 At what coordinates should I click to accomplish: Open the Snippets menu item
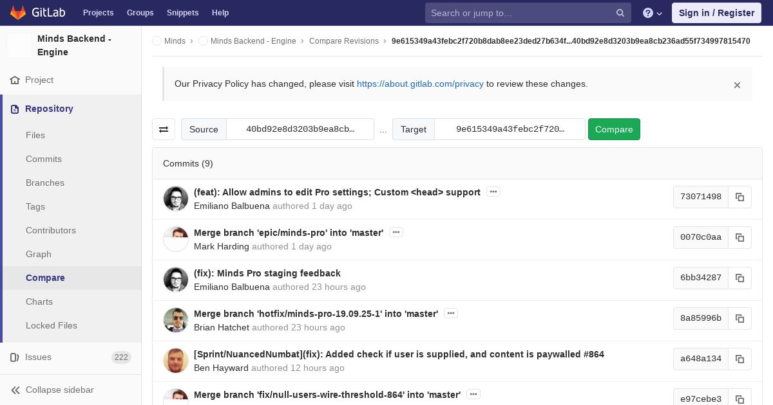(x=182, y=13)
